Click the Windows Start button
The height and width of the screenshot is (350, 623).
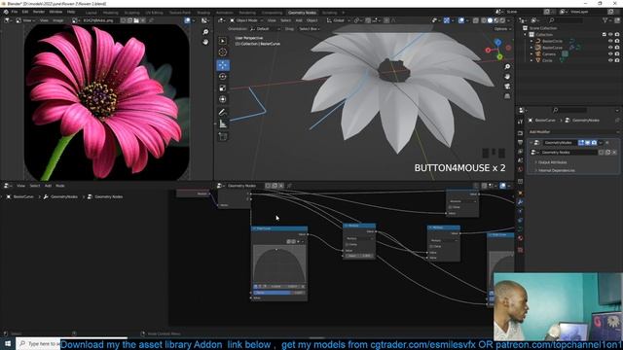(7, 343)
